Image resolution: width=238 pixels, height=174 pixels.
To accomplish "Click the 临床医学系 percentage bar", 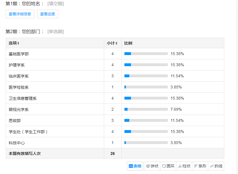I will tap(146, 76).
